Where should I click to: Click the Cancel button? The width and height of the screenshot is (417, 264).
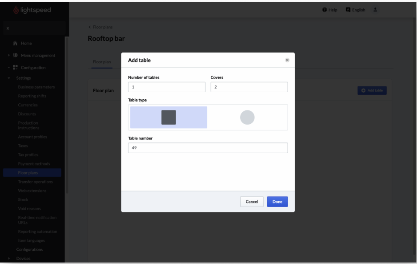click(252, 202)
